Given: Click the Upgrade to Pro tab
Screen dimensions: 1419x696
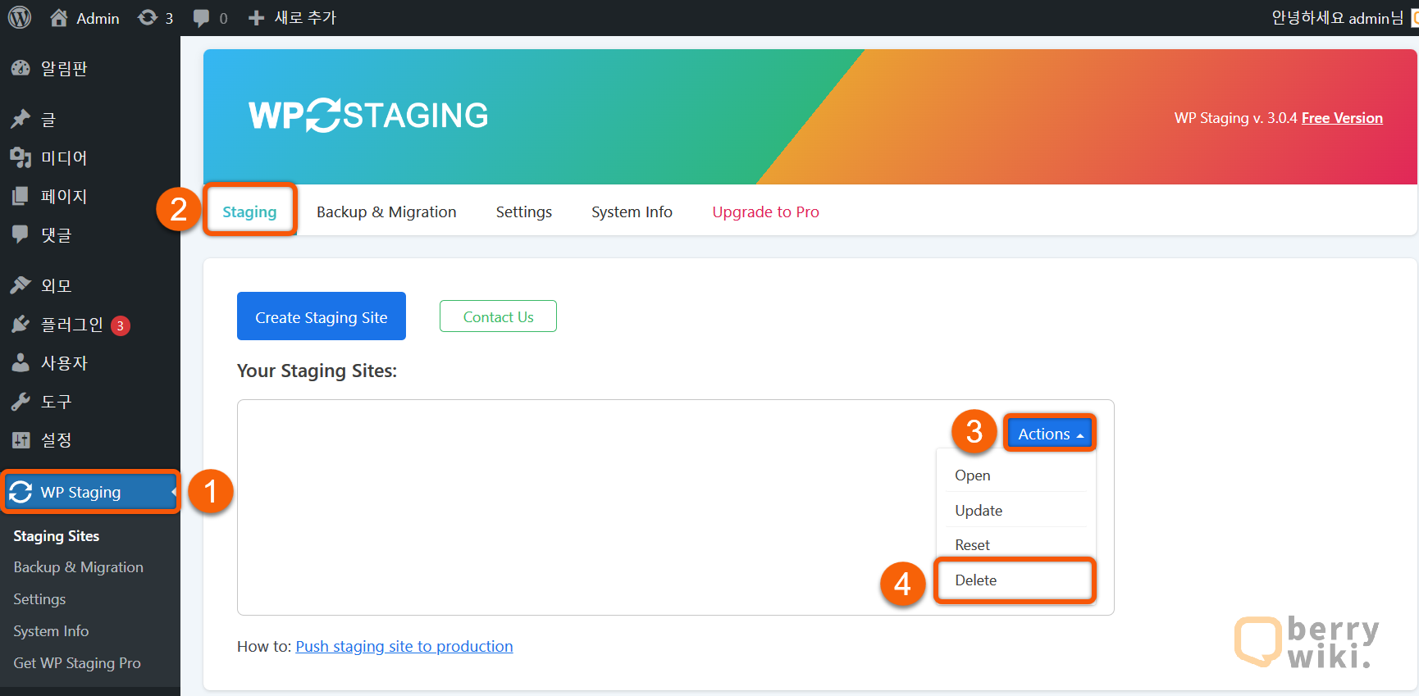Looking at the screenshot, I should pyautogui.click(x=765, y=212).
